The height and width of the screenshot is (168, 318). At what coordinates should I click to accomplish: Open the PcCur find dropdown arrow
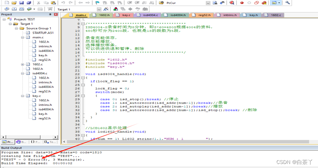point(208,3)
